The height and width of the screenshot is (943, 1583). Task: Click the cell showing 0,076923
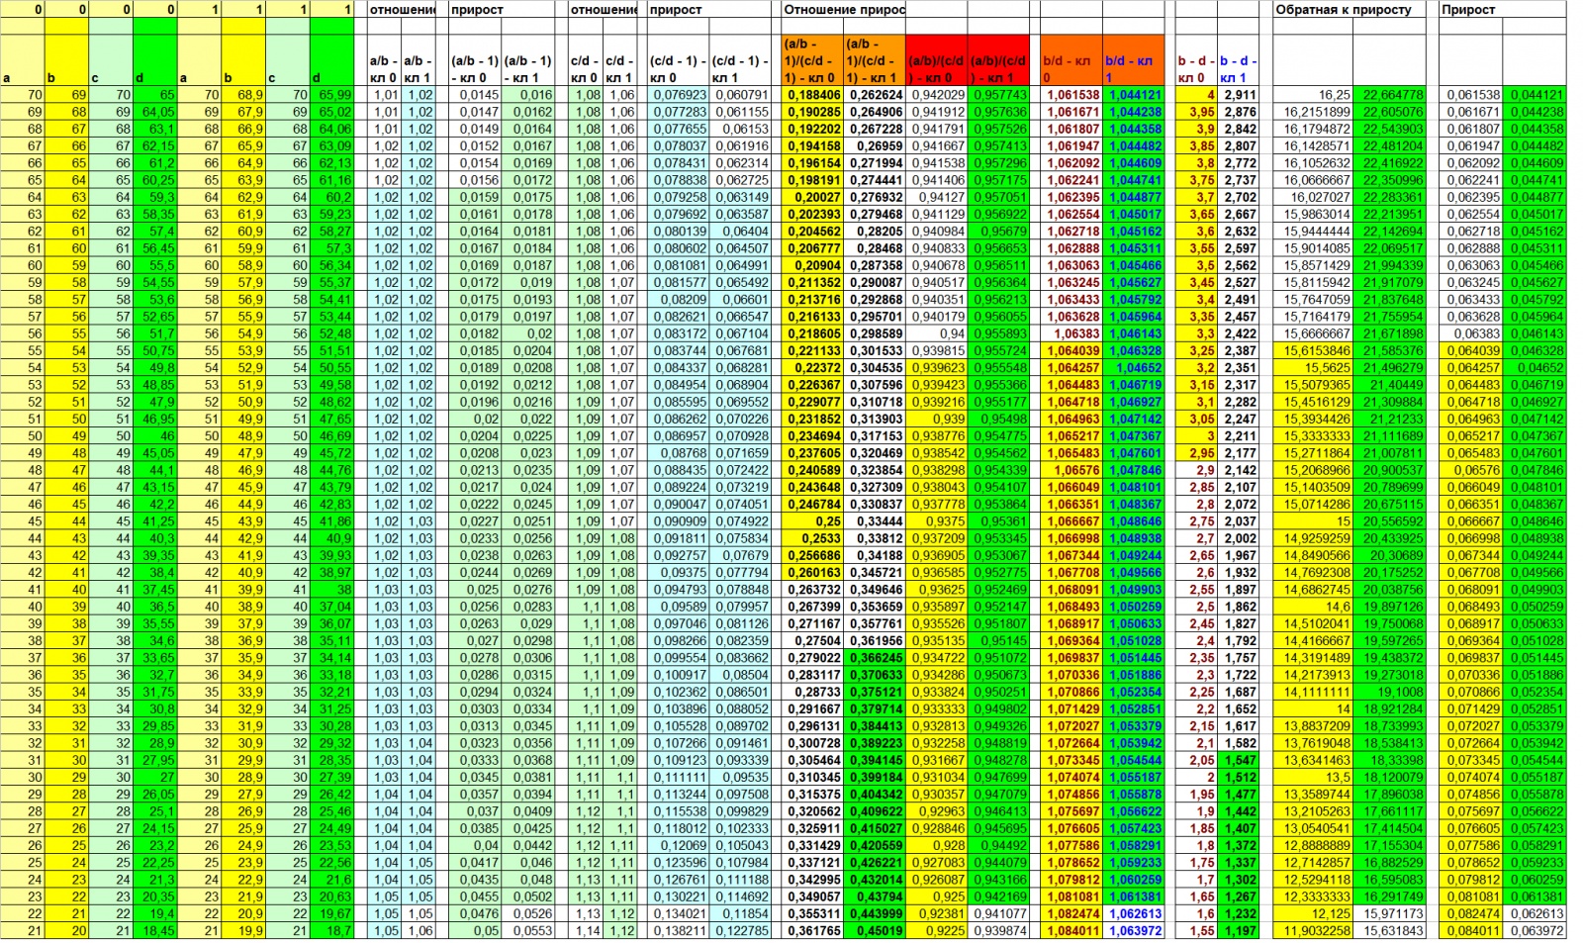680,95
